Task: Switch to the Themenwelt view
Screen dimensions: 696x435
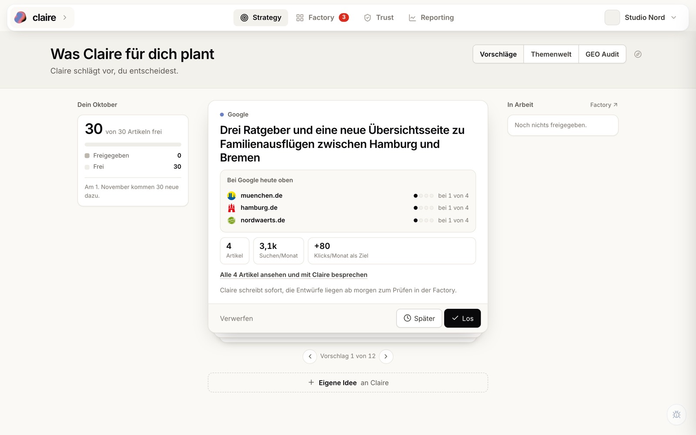Action: click(551, 54)
